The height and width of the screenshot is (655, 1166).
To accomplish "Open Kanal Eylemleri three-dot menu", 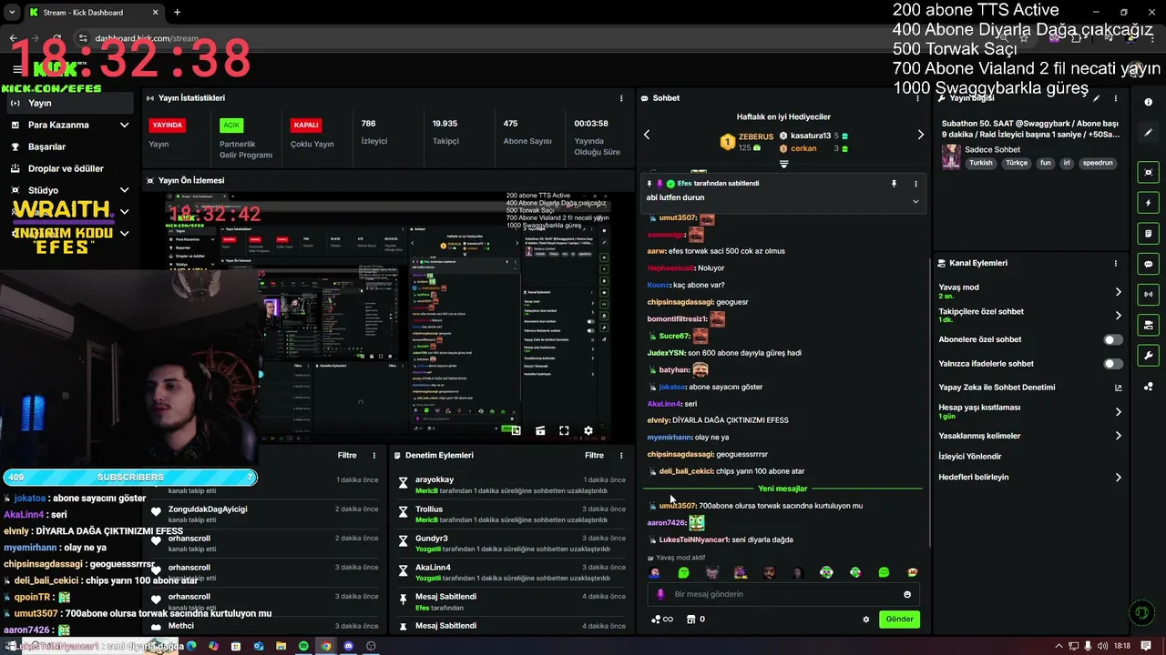I will (x=1115, y=263).
